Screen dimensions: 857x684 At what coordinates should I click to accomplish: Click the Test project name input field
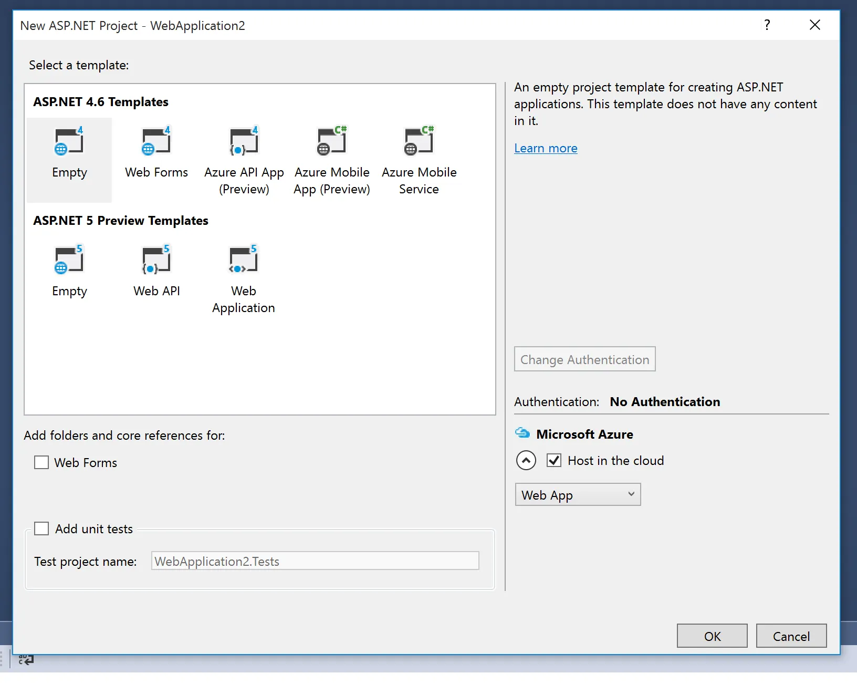[x=315, y=561]
